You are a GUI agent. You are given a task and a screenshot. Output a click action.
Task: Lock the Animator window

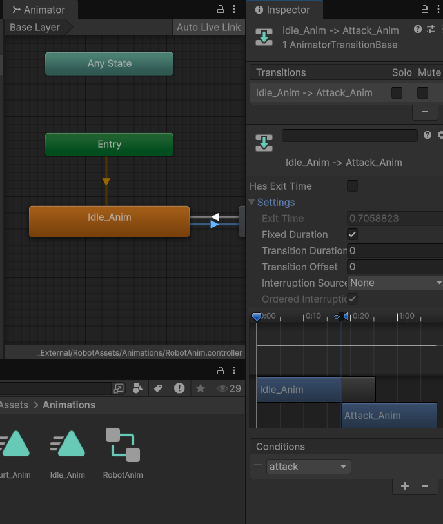[221, 10]
